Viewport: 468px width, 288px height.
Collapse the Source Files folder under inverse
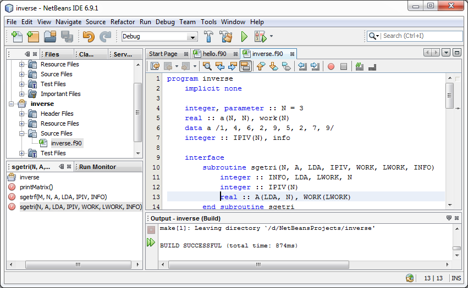click(21, 133)
